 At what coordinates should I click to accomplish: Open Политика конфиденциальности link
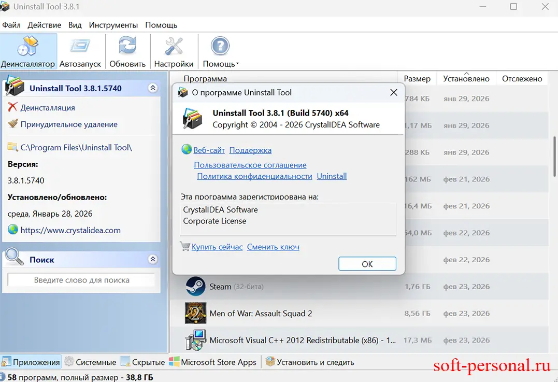click(x=254, y=176)
